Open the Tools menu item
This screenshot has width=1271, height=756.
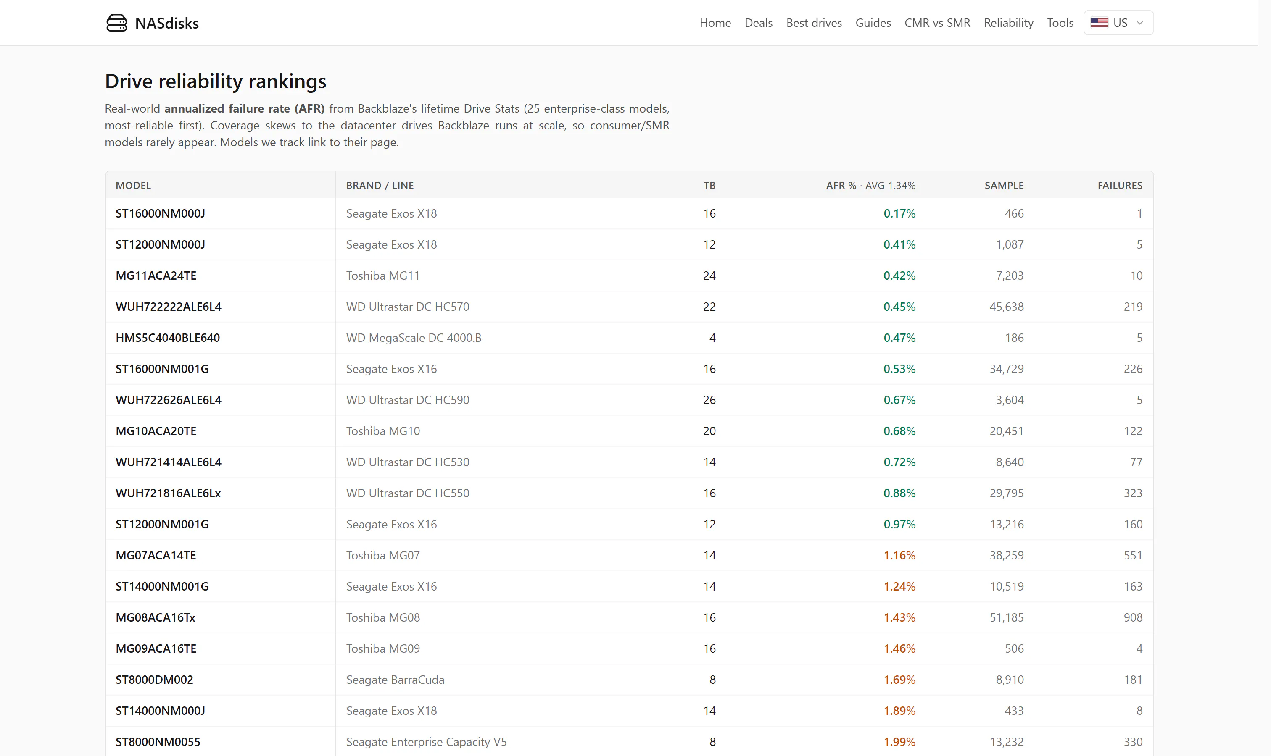[x=1060, y=23]
